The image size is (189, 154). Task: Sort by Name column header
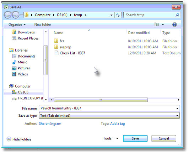tap(58, 33)
